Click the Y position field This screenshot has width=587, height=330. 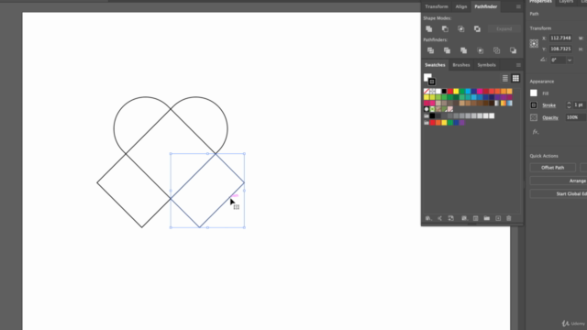(x=560, y=49)
